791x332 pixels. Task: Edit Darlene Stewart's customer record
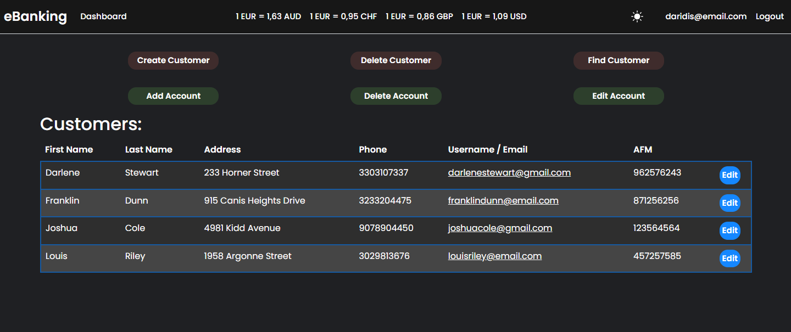coord(729,175)
